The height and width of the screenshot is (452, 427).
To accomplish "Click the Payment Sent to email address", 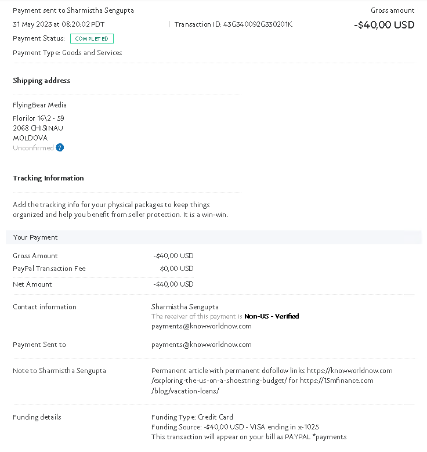I will tap(201, 345).
